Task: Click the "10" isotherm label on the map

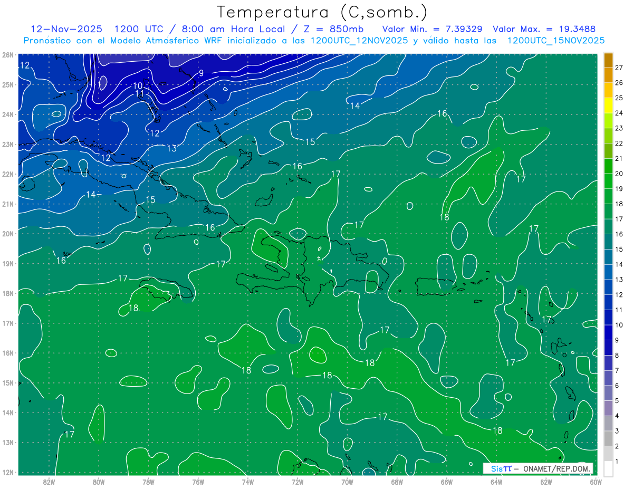Action: 138,85
